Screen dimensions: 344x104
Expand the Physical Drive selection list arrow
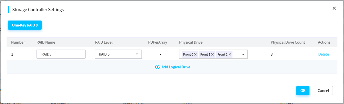243,54
